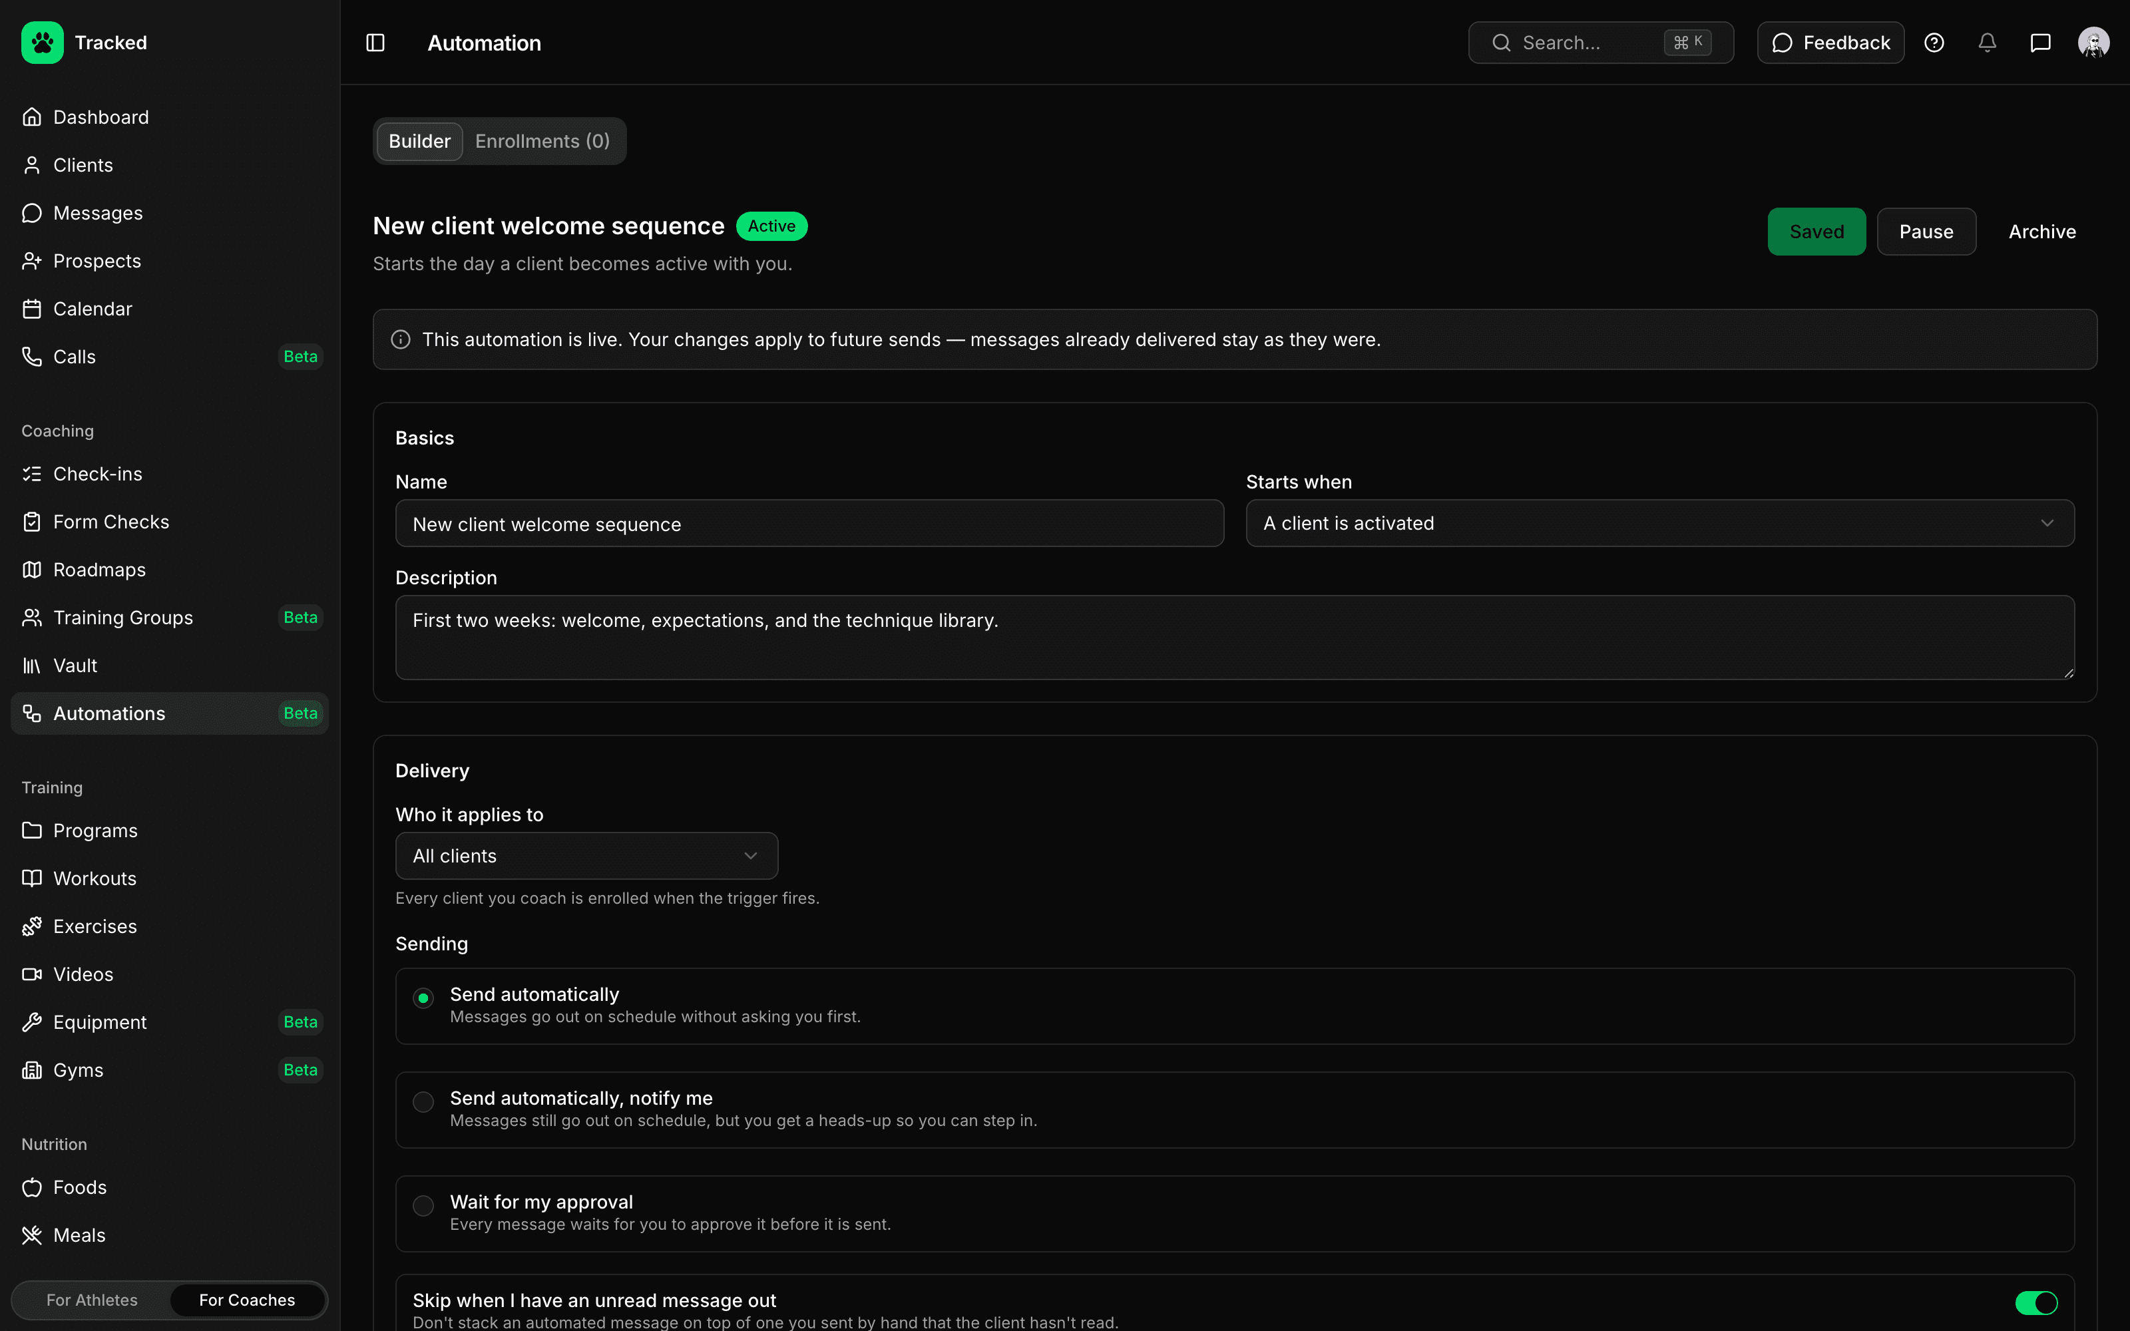Image resolution: width=2130 pixels, height=1331 pixels.
Task: Open the Feedback button
Action: [x=1830, y=43]
